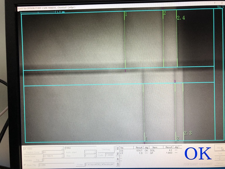Expand the 01:1550 recipe dropdown

[62, 148]
